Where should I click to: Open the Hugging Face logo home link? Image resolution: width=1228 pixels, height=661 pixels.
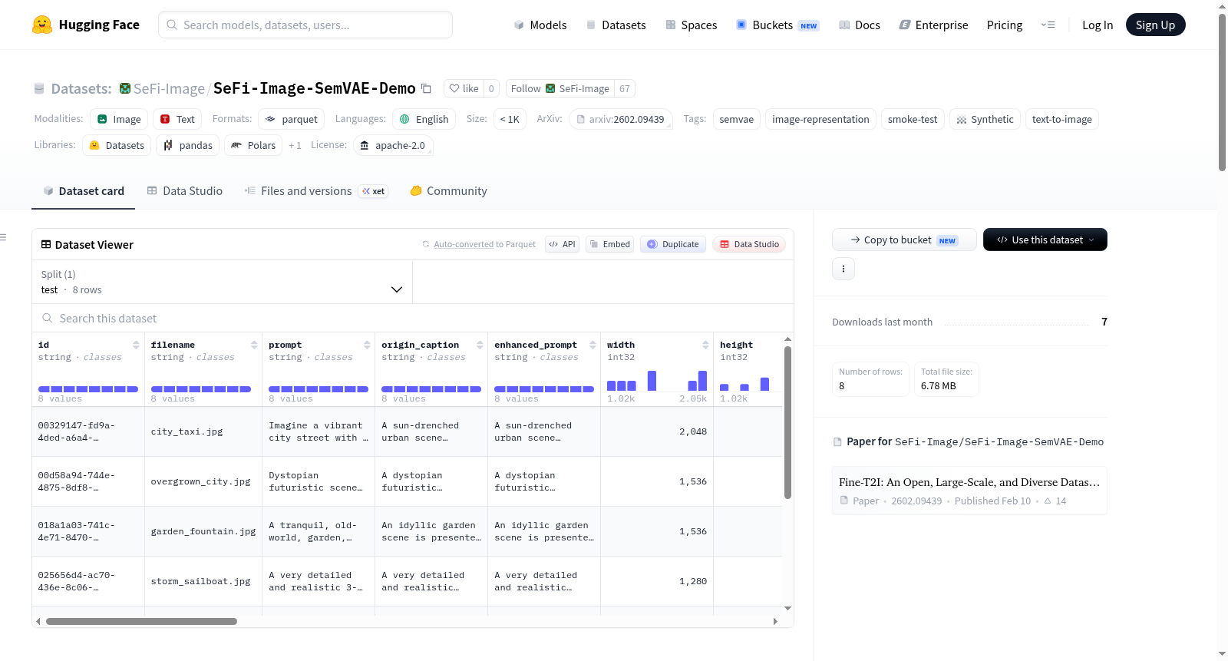tap(86, 25)
